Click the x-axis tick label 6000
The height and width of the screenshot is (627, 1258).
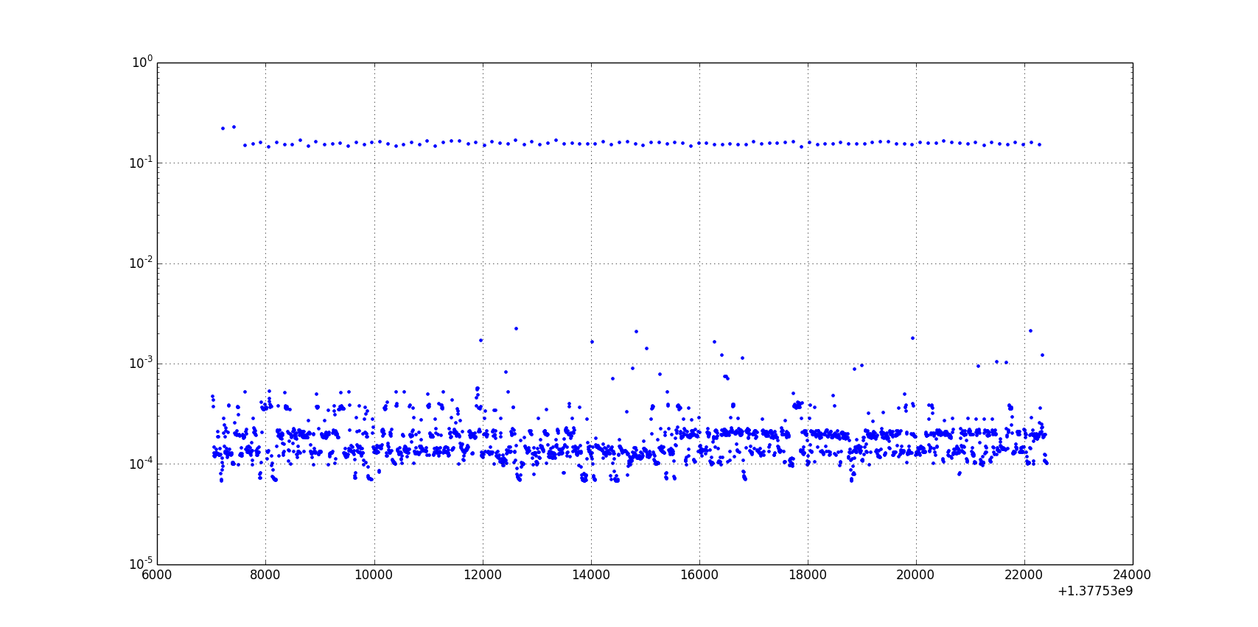157,575
